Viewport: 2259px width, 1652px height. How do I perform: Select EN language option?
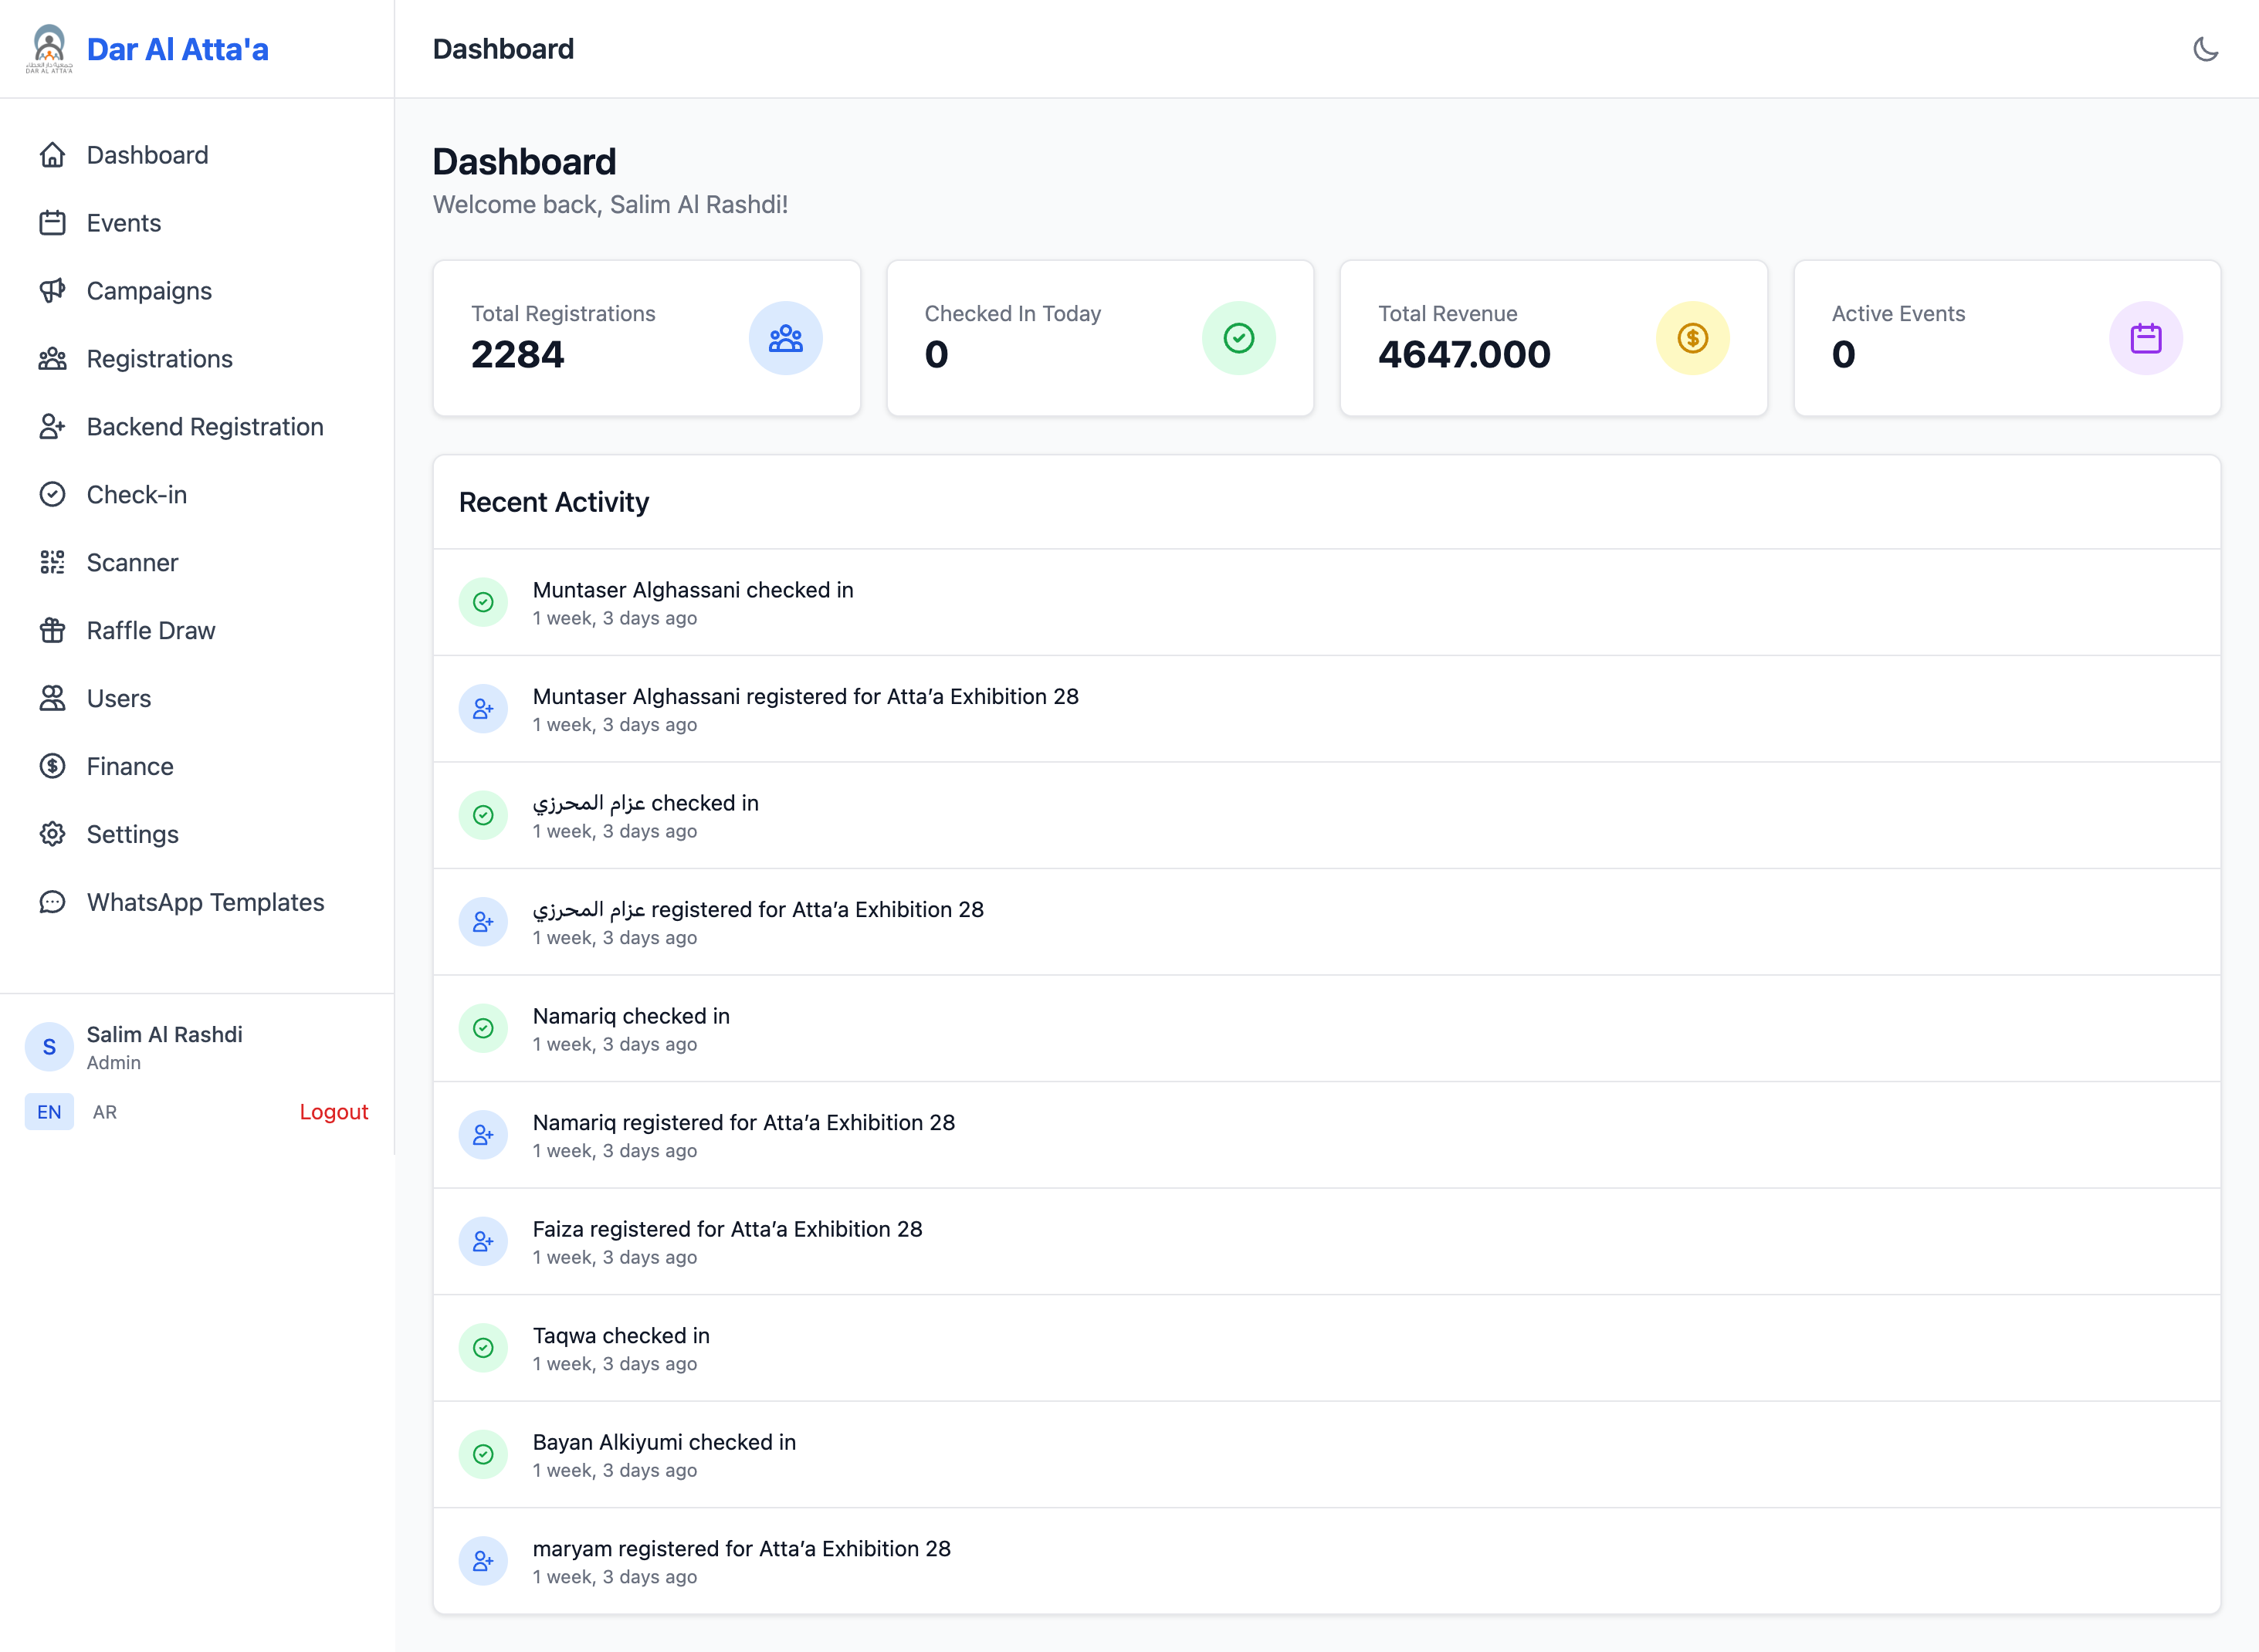(49, 1112)
